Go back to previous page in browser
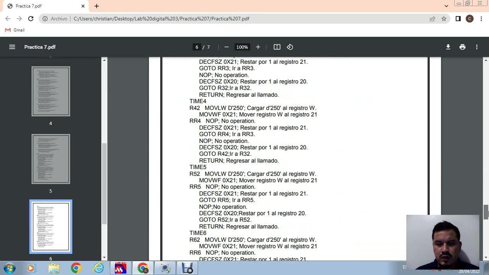Screen dimensions: 489x275 pyautogui.click(x=8, y=19)
